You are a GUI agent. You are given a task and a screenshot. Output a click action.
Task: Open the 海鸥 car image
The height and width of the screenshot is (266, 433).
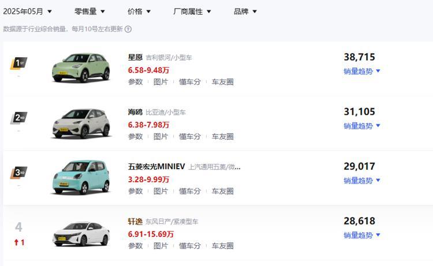click(81, 123)
